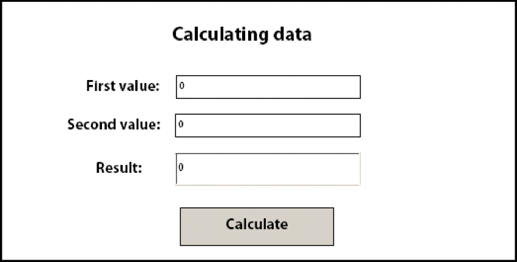Click the "Second value:" label
Image resolution: width=517 pixels, height=262 pixels.
114,124
